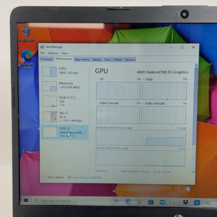
Task: Open the Options menu
Action: tap(53, 53)
